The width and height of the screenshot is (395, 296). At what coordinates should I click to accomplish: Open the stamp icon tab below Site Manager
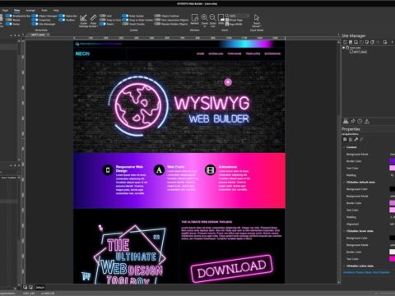[x=346, y=122]
